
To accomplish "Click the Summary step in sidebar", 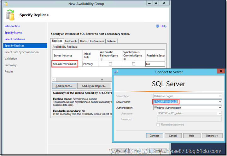I will [x=11, y=65].
